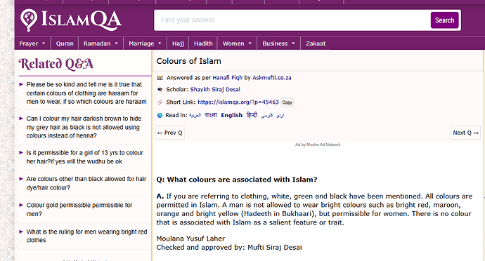Open the Quran menu item
This screenshot has width=485, height=261.
tap(65, 43)
